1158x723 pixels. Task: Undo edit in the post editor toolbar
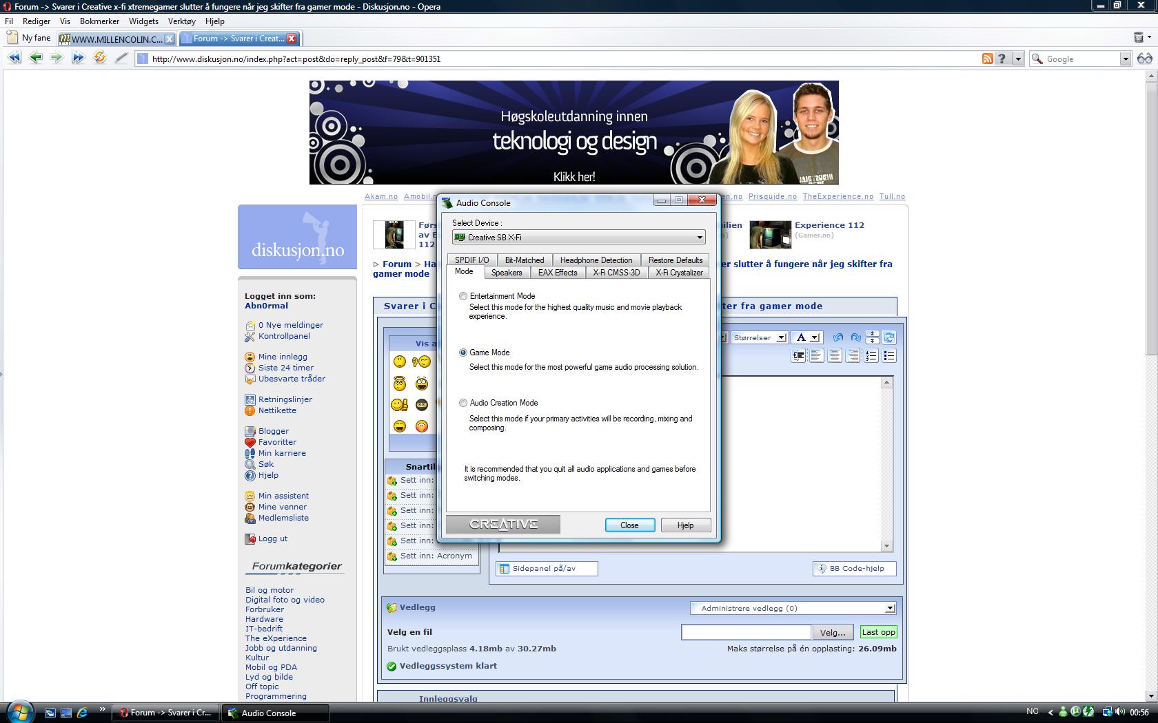[x=837, y=337]
